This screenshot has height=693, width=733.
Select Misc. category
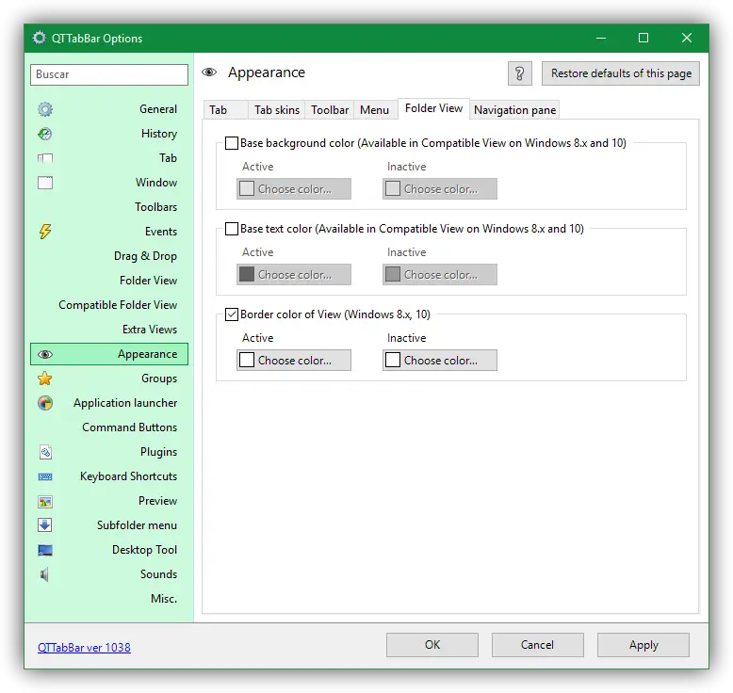coord(164,599)
